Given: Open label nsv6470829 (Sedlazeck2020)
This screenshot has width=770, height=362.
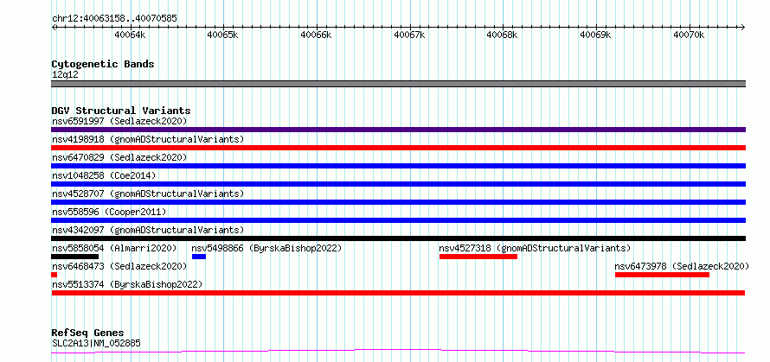Looking at the screenshot, I should pyautogui.click(x=119, y=157).
